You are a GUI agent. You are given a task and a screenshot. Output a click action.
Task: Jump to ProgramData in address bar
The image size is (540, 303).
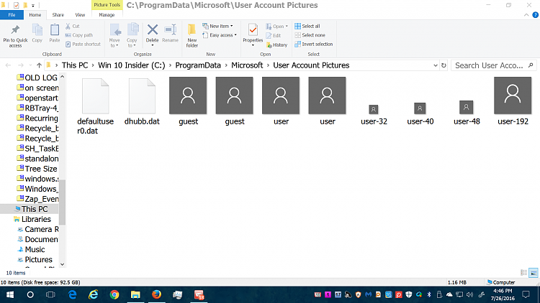click(198, 65)
